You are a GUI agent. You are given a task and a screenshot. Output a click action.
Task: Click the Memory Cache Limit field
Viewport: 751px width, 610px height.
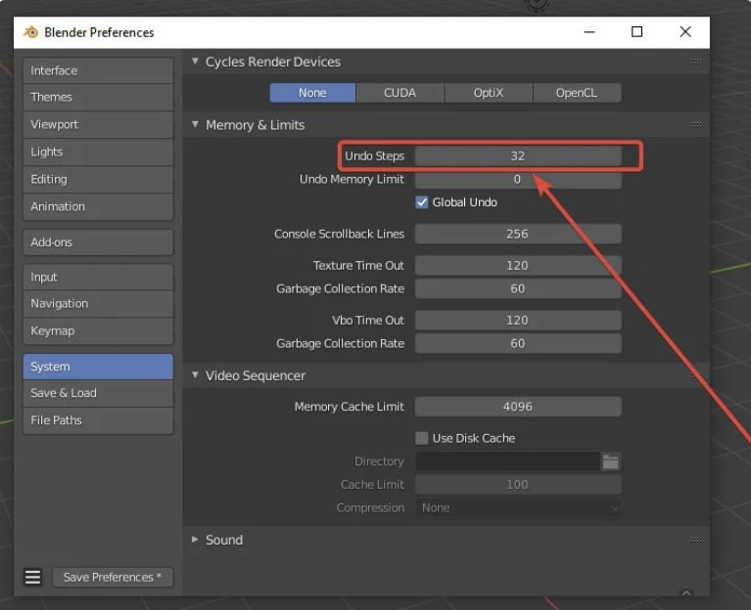point(518,407)
